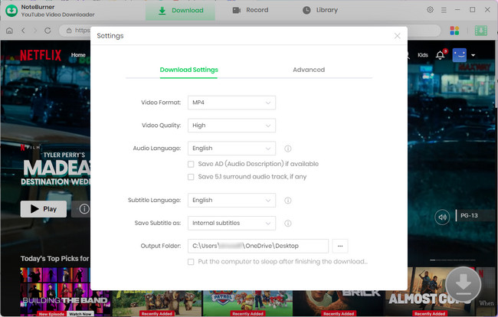Click the Netflix logo
This screenshot has width=498, height=317.
pyautogui.click(x=41, y=55)
